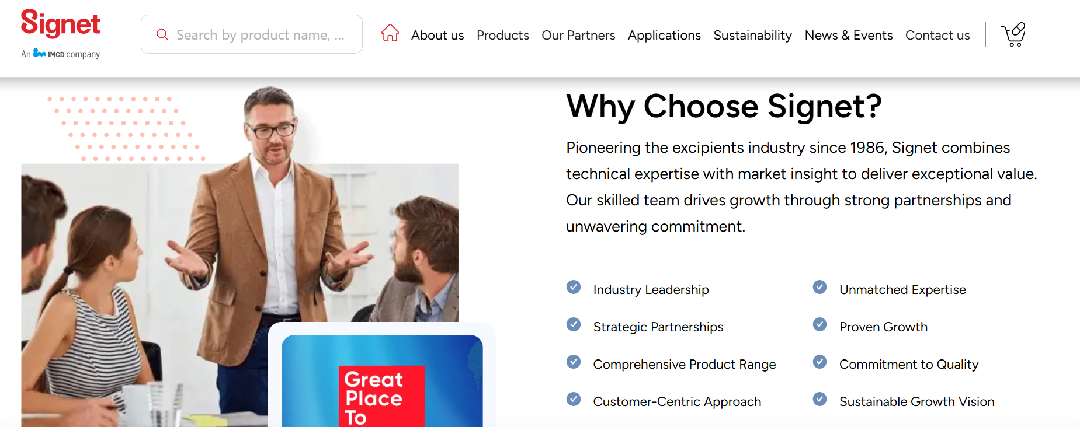This screenshot has height=427, width=1080.
Task: Go to Our Partners page
Action: point(578,36)
